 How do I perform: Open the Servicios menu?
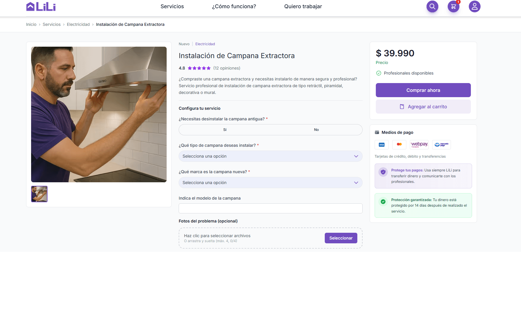click(172, 6)
